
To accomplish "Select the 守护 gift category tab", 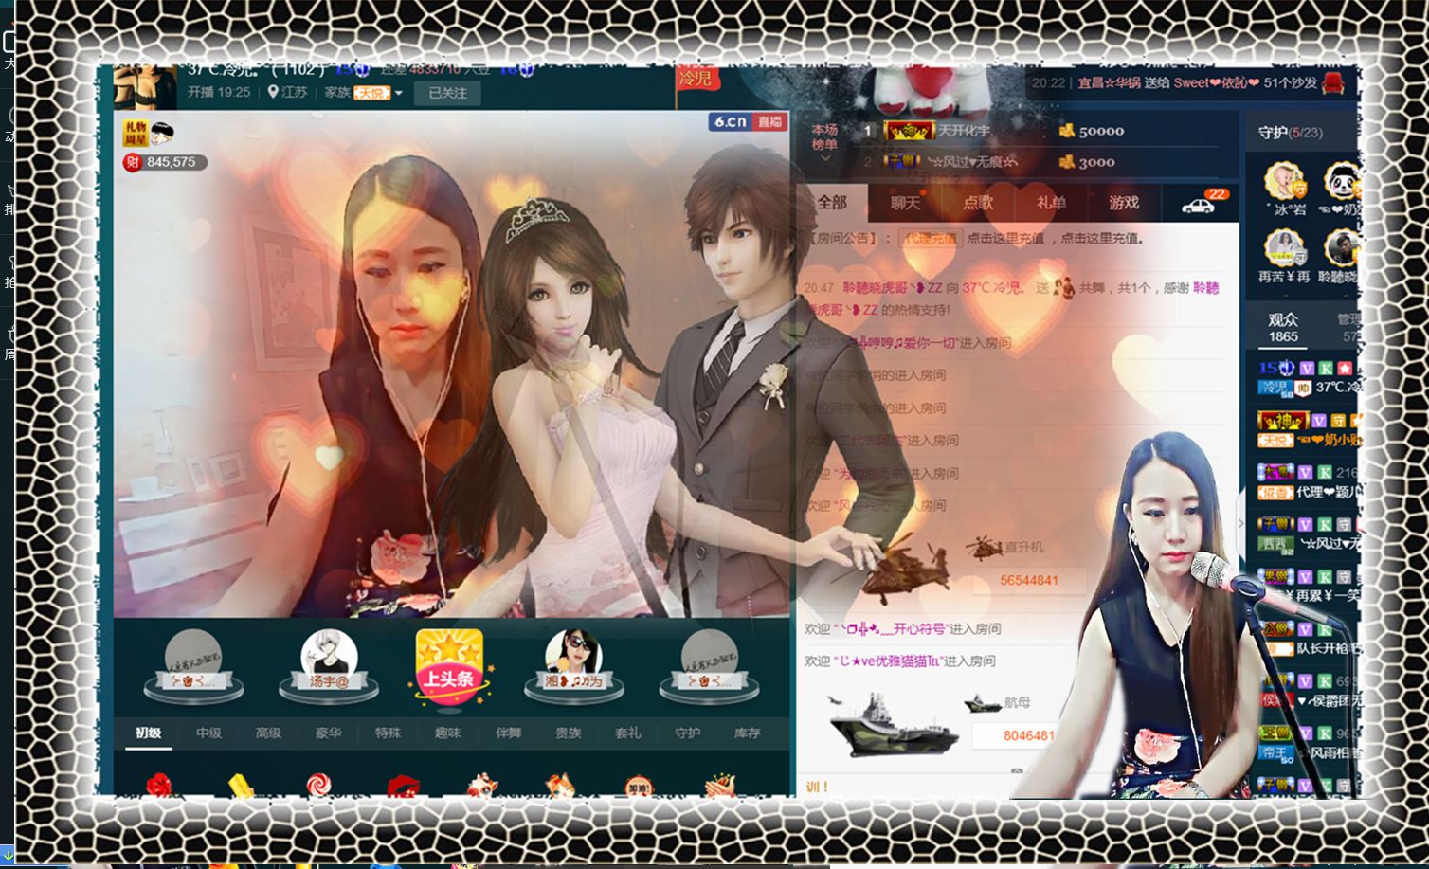I will [x=687, y=733].
